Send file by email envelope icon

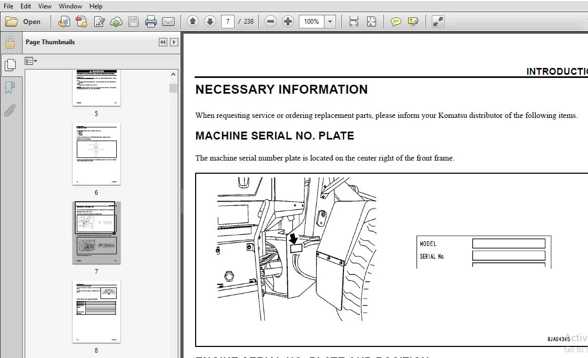(168, 22)
